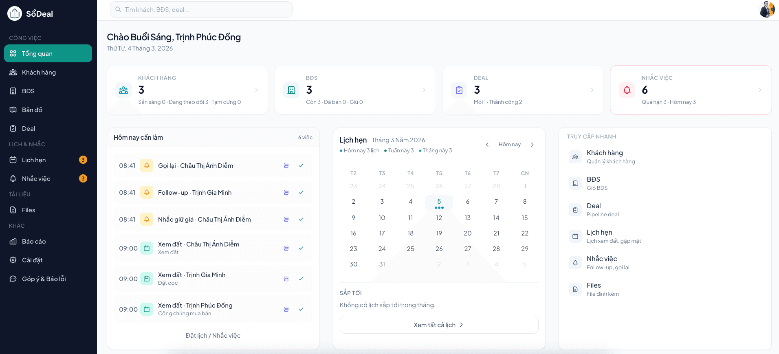Go to the next month in calendar
This screenshot has height=354, width=779.
532,145
